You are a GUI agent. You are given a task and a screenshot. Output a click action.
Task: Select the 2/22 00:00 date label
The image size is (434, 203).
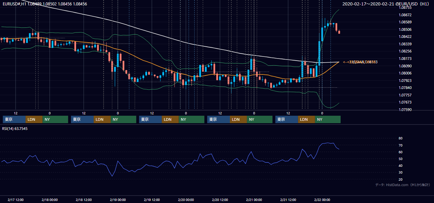click(x=322, y=200)
